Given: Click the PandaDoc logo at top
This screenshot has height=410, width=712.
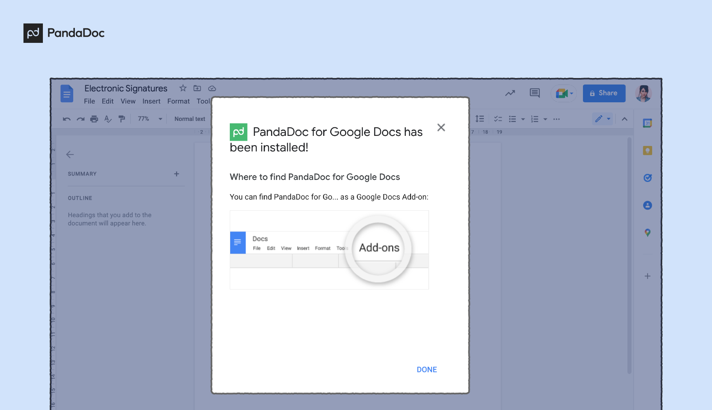Looking at the screenshot, I should (x=64, y=33).
